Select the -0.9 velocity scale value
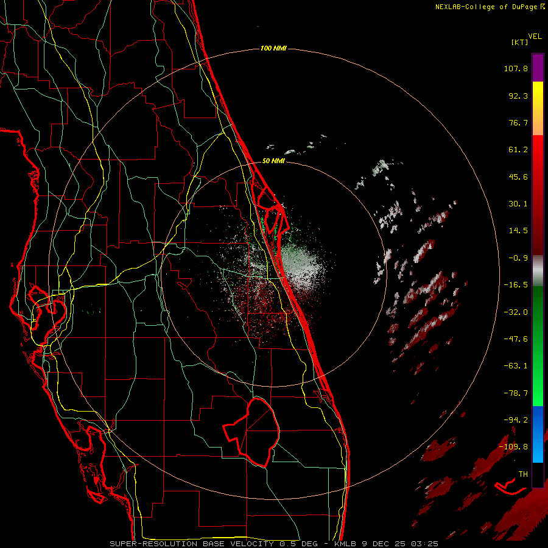Image resolution: width=548 pixels, height=548 pixels. 518,258
